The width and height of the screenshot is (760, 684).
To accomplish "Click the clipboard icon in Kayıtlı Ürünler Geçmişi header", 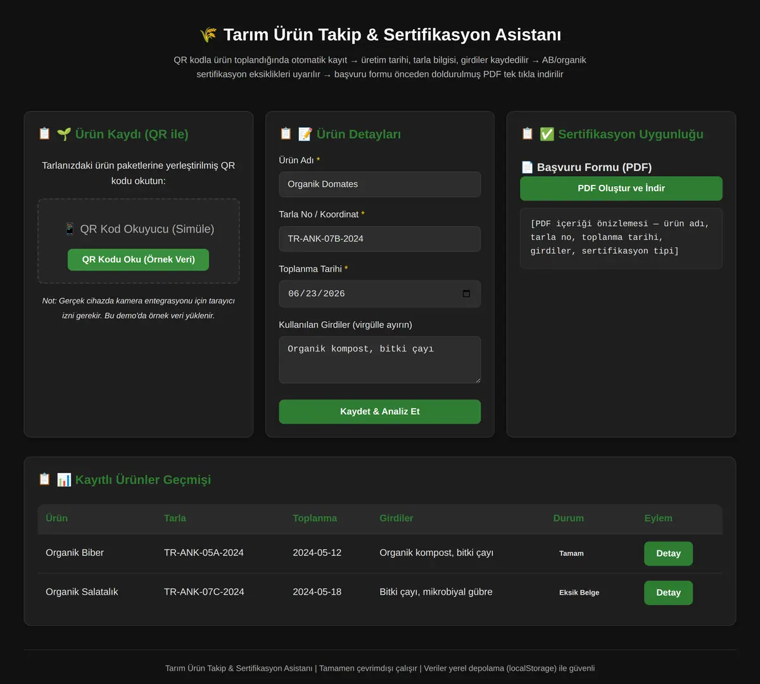I will coord(44,479).
